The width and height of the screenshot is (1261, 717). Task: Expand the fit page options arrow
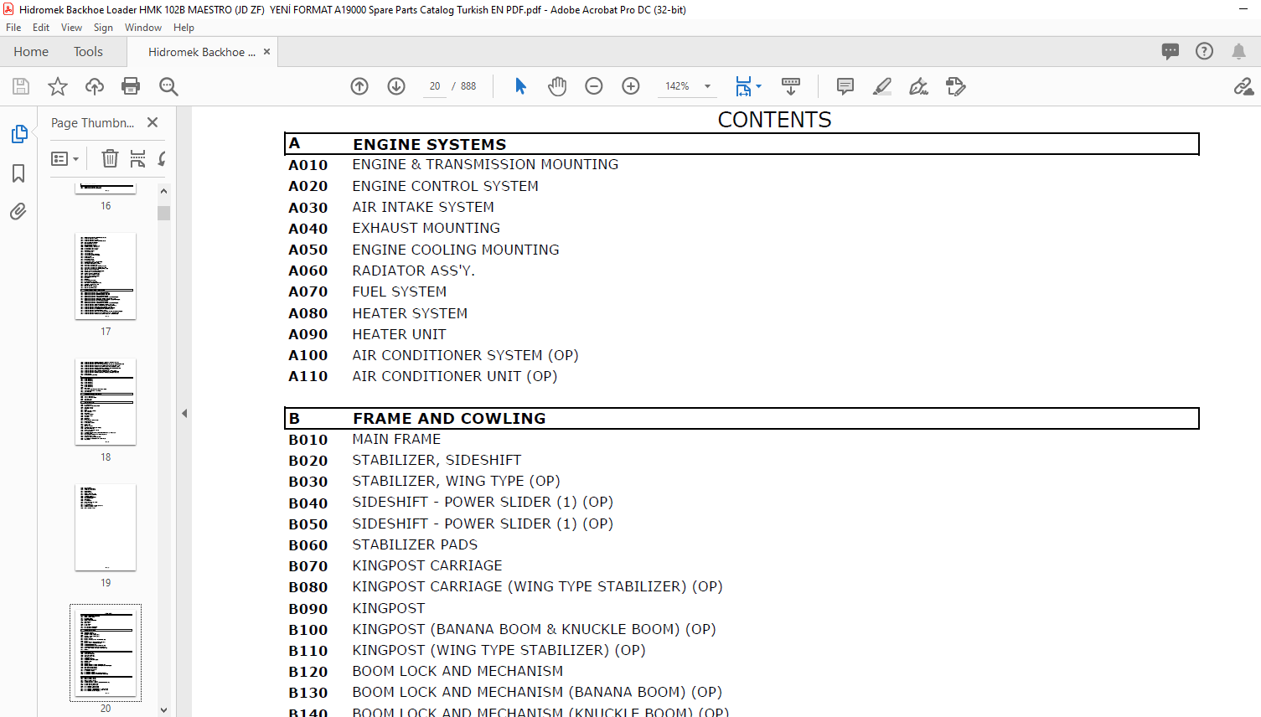coord(759,86)
